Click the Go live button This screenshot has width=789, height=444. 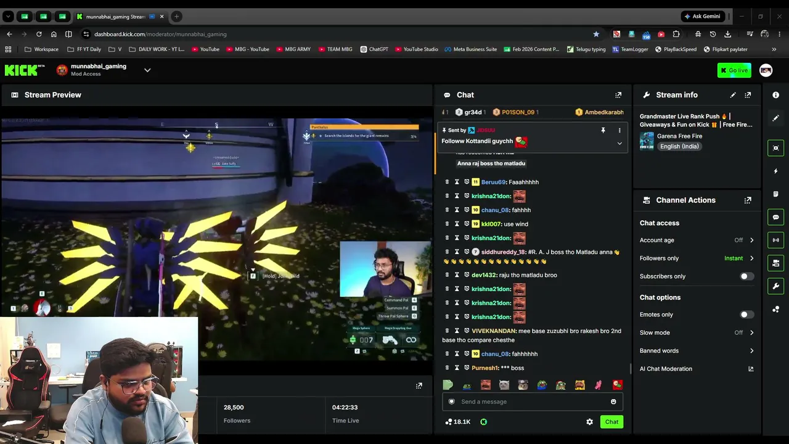click(734, 70)
